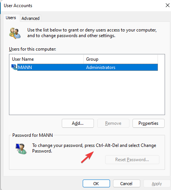
Task: Click the Administrators group cell
Action: [101, 67]
